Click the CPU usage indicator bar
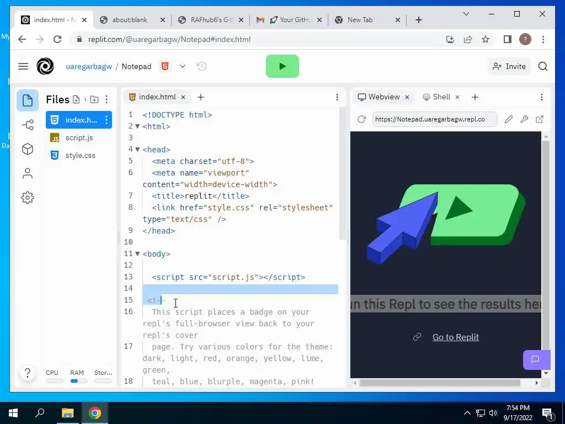This screenshot has width=565, height=424. click(x=55, y=381)
